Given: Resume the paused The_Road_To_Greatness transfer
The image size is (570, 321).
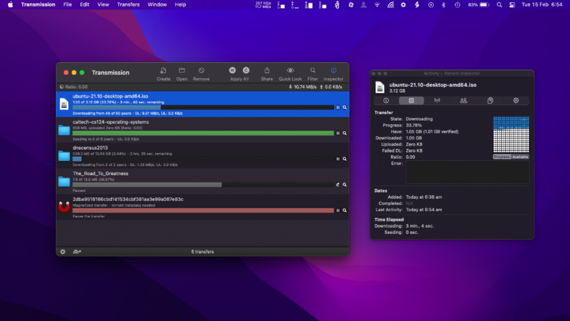Looking at the screenshot, I should coord(338,185).
